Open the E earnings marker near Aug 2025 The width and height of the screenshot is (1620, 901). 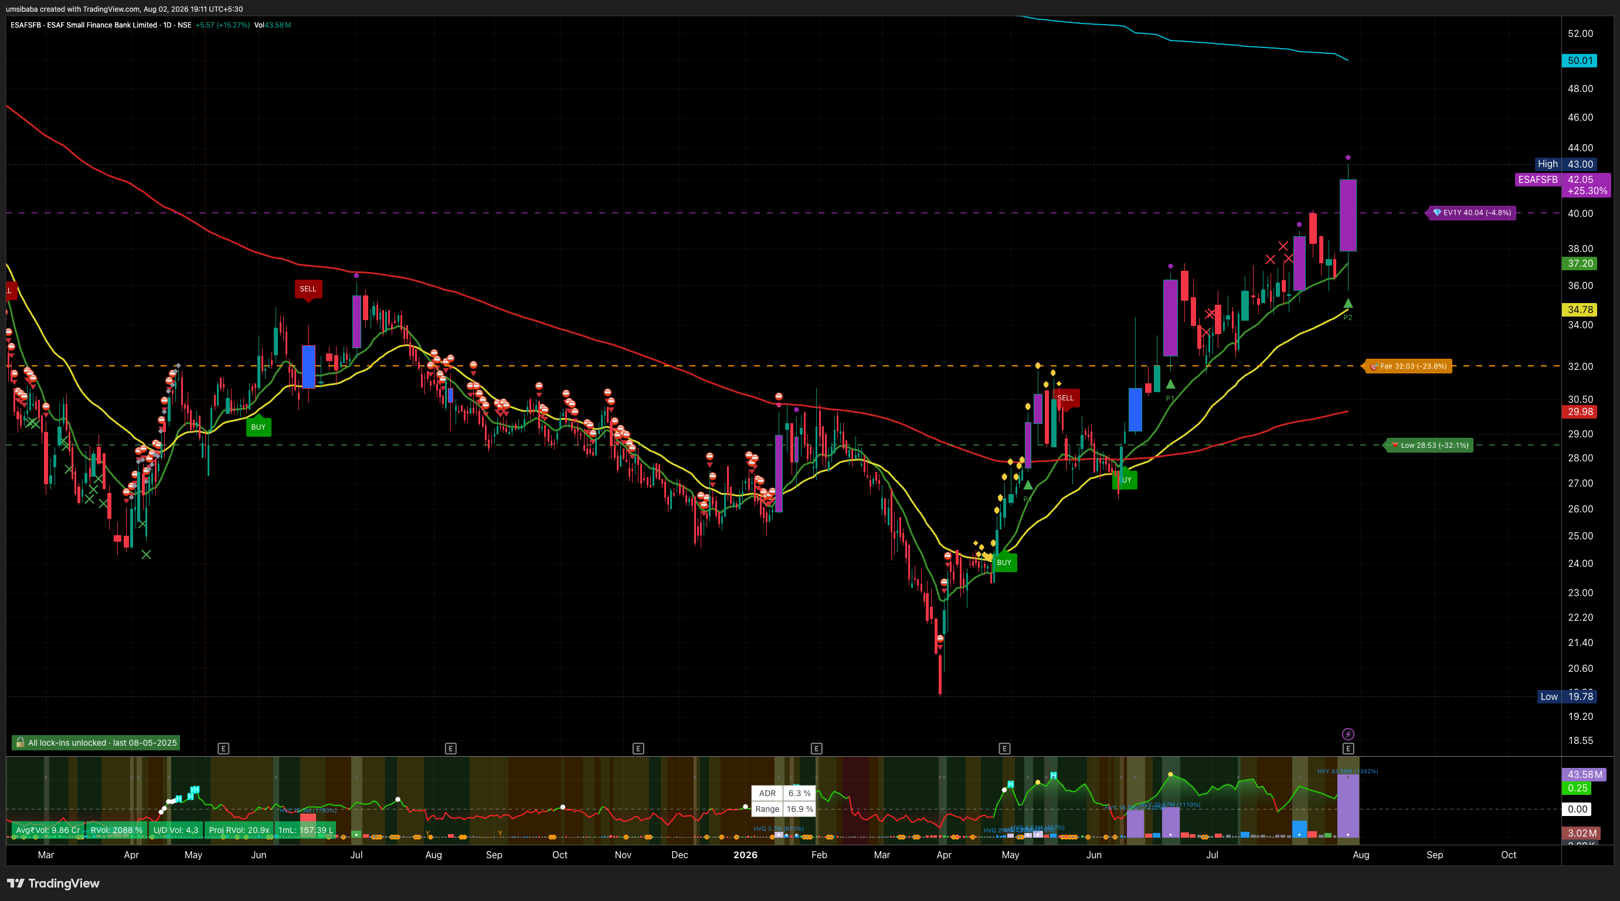click(450, 748)
